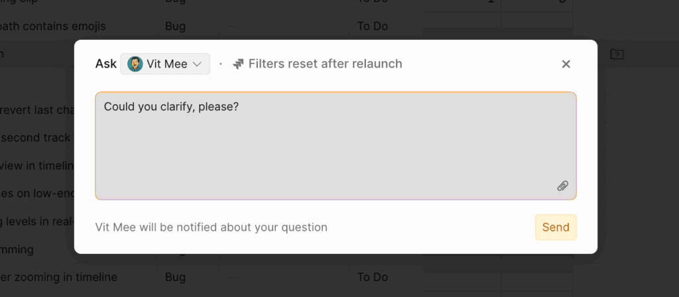
Task: Click the 'will be notified' note text
Action: (x=211, y=227)
